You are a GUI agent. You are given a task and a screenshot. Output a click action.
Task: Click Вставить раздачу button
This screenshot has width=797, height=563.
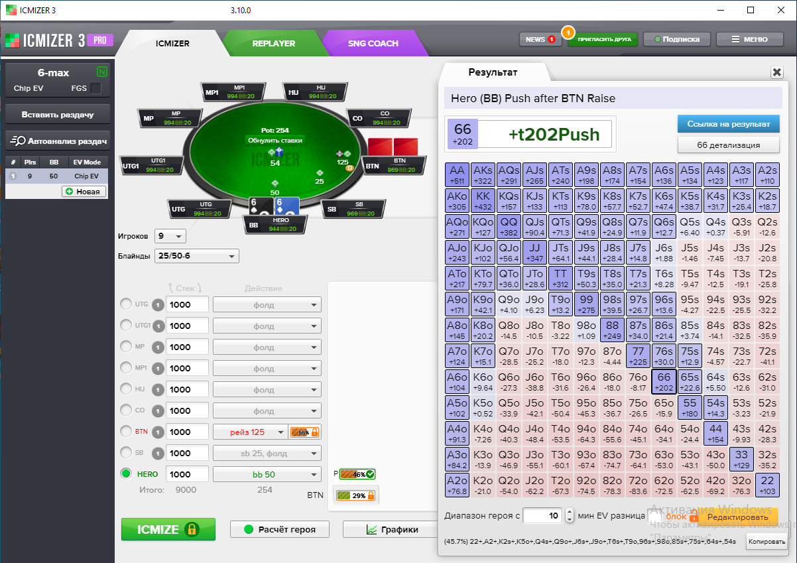pos(58,115)
